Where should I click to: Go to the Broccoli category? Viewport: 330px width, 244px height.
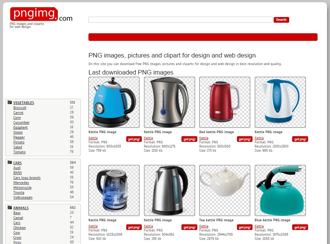click(x=20, y=108)
